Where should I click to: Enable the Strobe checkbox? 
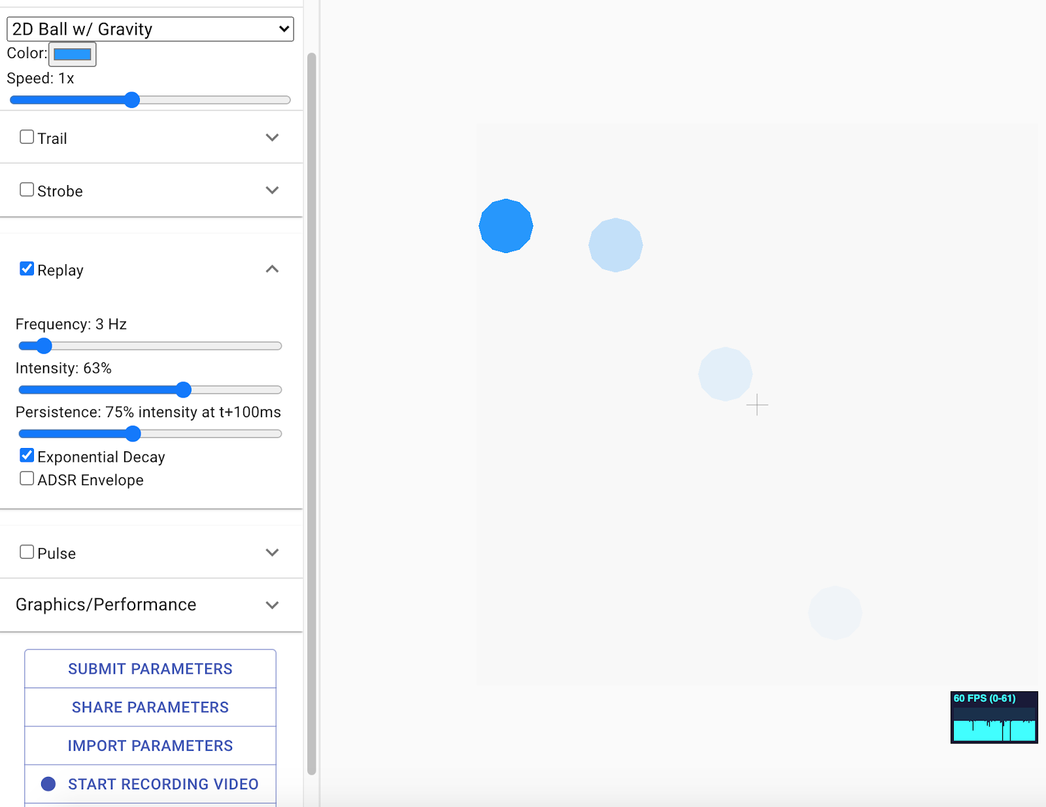[27, 190]
